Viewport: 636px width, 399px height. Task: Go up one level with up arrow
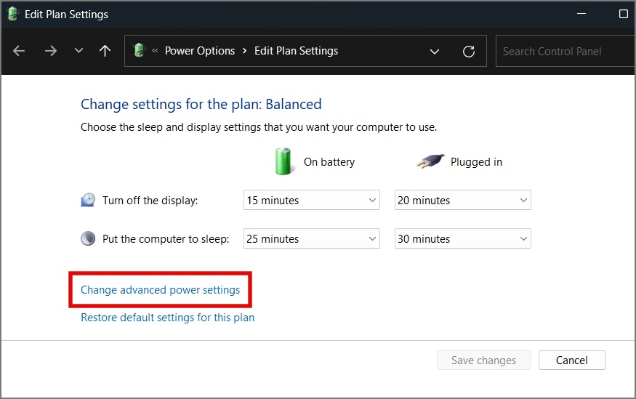(x=105, y=51)
